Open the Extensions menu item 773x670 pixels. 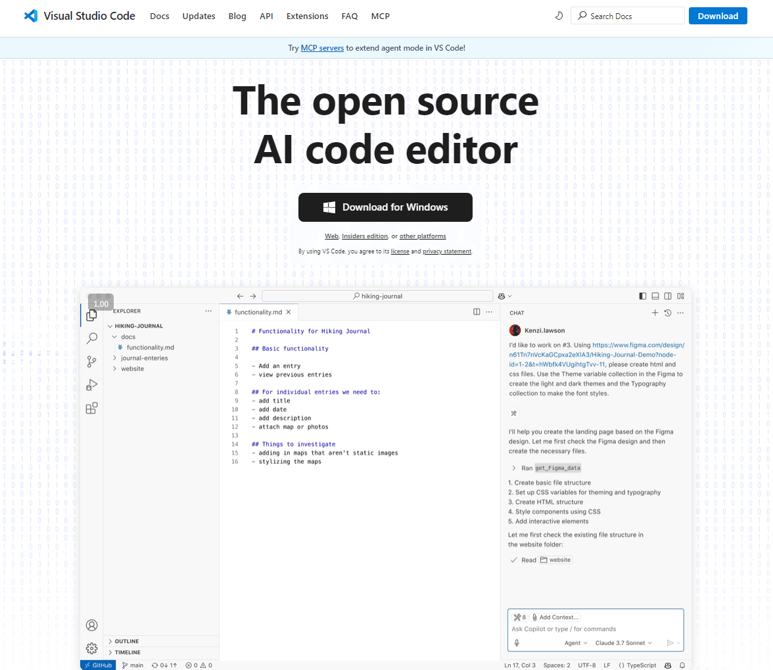click(307, 16)
